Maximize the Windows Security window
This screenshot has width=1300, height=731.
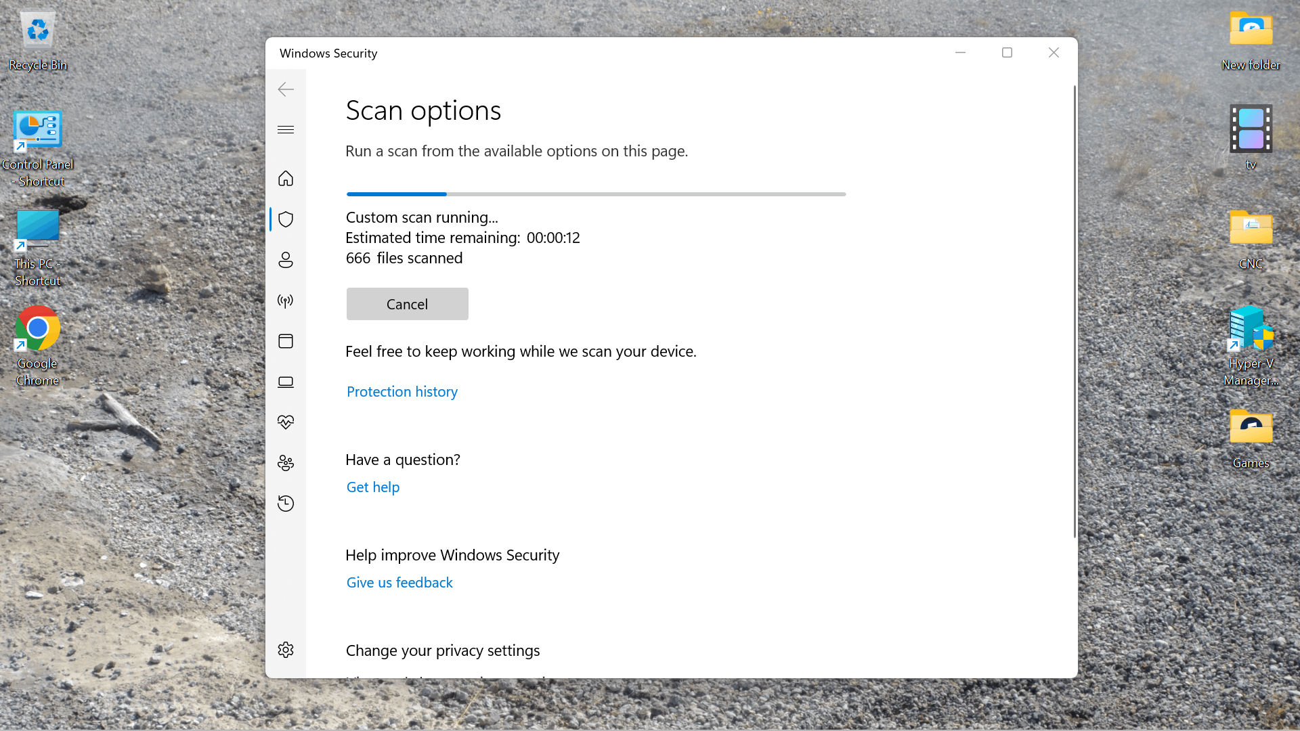pyautogui.click(x=1007, y=53)
